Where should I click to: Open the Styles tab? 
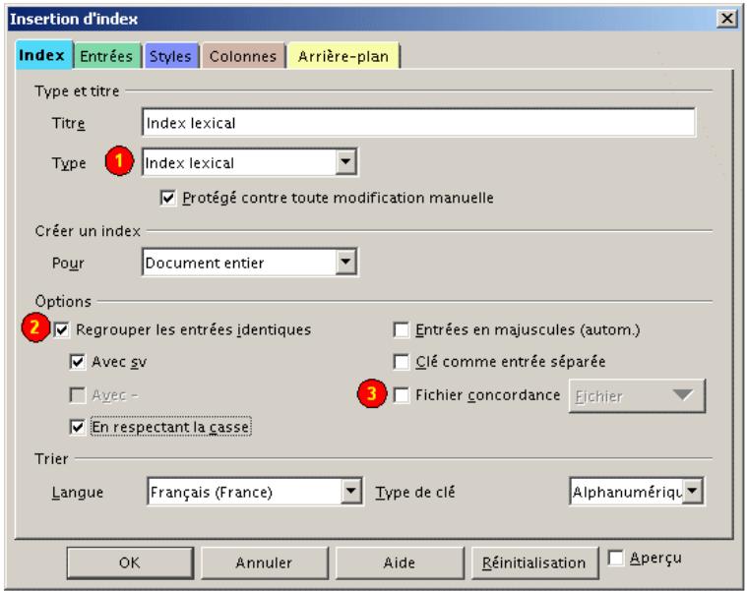pos(170,56)
